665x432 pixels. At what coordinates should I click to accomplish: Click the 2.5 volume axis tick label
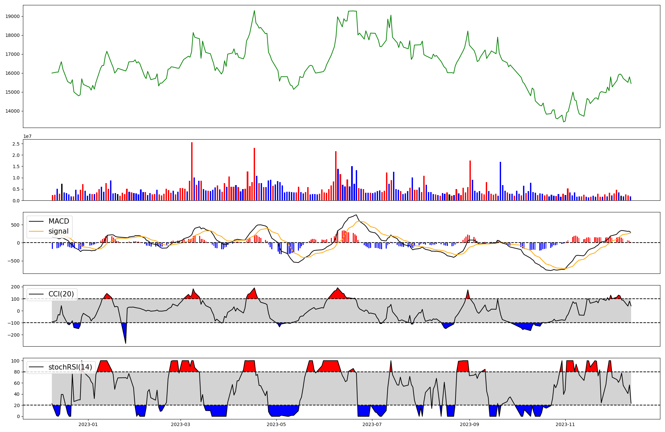16,144
